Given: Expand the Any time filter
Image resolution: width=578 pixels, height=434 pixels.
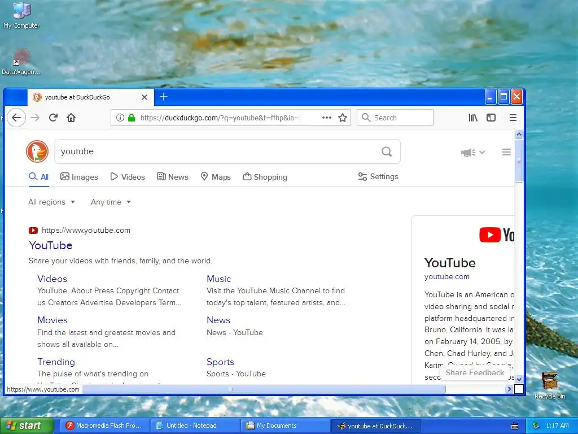Looking at the screenshot, I should (x=111, y=202).
